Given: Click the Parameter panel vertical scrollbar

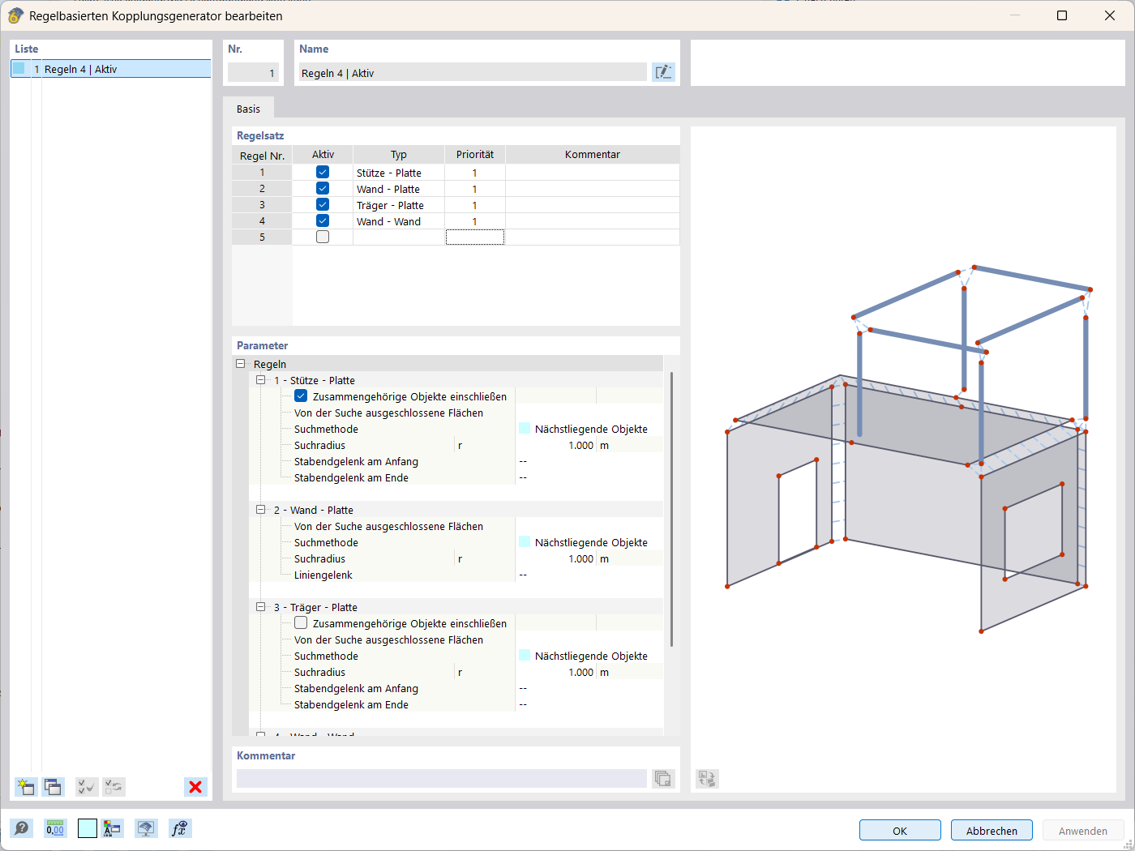Looking at the screenshot, I should [671, 509].
